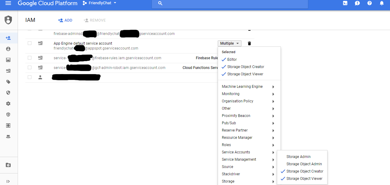Expand Pub/Sub roles submenu
The height and width of the screenshot is (185, 390).
(x=249, y=123)
